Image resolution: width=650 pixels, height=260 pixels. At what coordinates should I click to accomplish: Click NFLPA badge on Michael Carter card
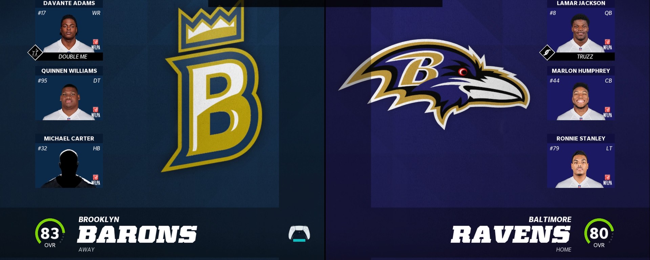[96, 180]
